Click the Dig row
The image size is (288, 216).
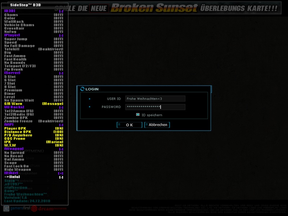pos(33,53)
